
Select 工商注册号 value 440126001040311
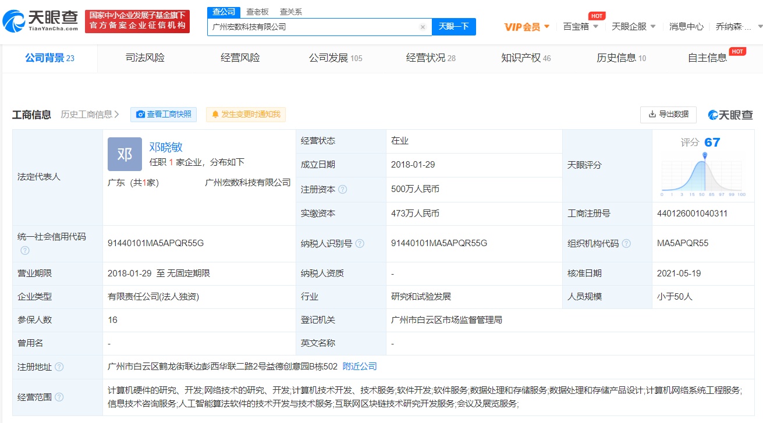click(692, 214)
